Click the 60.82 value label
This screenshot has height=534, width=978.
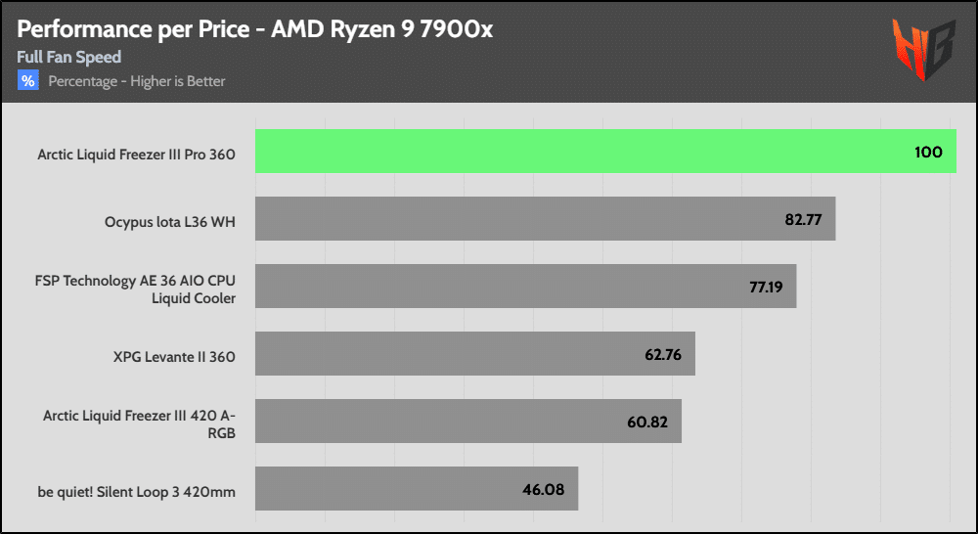click(649, 422)
